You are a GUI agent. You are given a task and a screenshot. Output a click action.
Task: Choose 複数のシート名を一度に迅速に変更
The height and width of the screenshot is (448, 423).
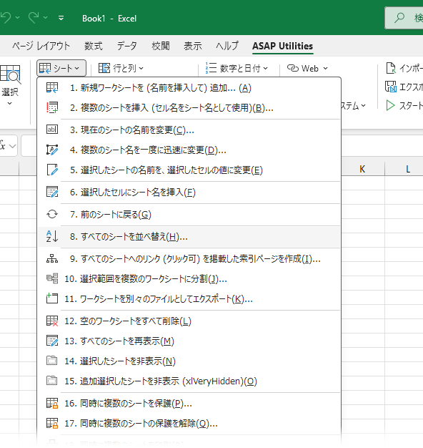click(x=189, y=150)
